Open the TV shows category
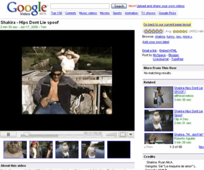The image size is (204, 170). [x=148, y=13]
